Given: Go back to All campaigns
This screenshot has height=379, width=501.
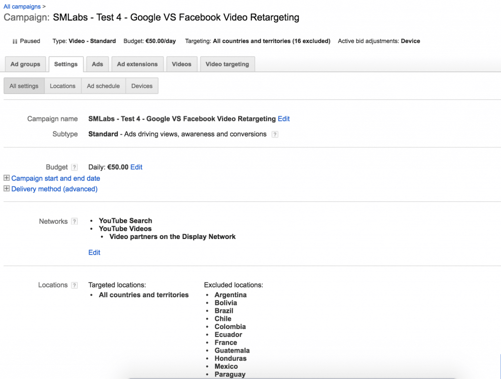Looking at the screenshot, I should tap(22, 6).
